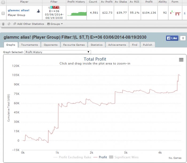
Task: Sort by the Player column header
Action: tap(24, 2)
